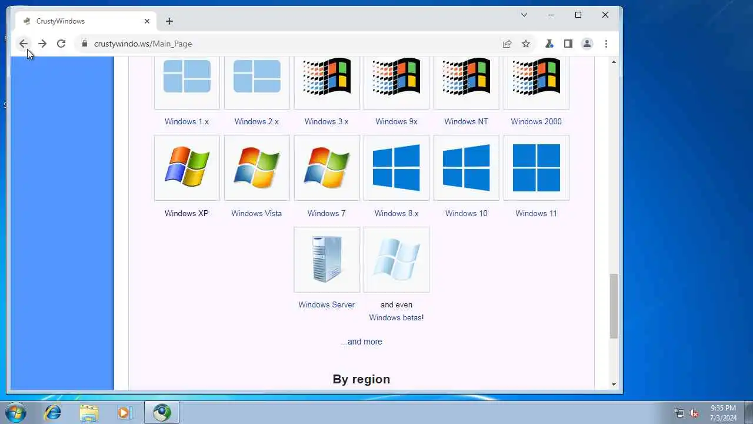
Task: Click the Windows 7 logo image
Action: click(327, 168)
